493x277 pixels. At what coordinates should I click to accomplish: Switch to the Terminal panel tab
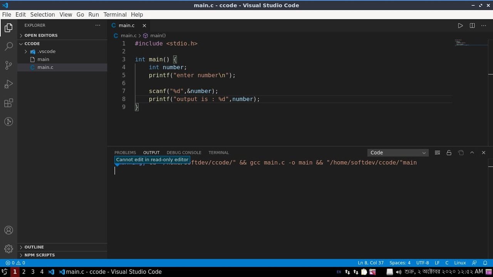[x=219, y=153]
